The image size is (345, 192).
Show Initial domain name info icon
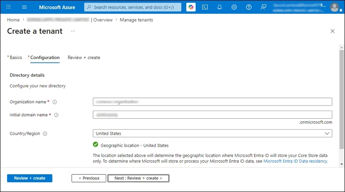coord(56,115)
